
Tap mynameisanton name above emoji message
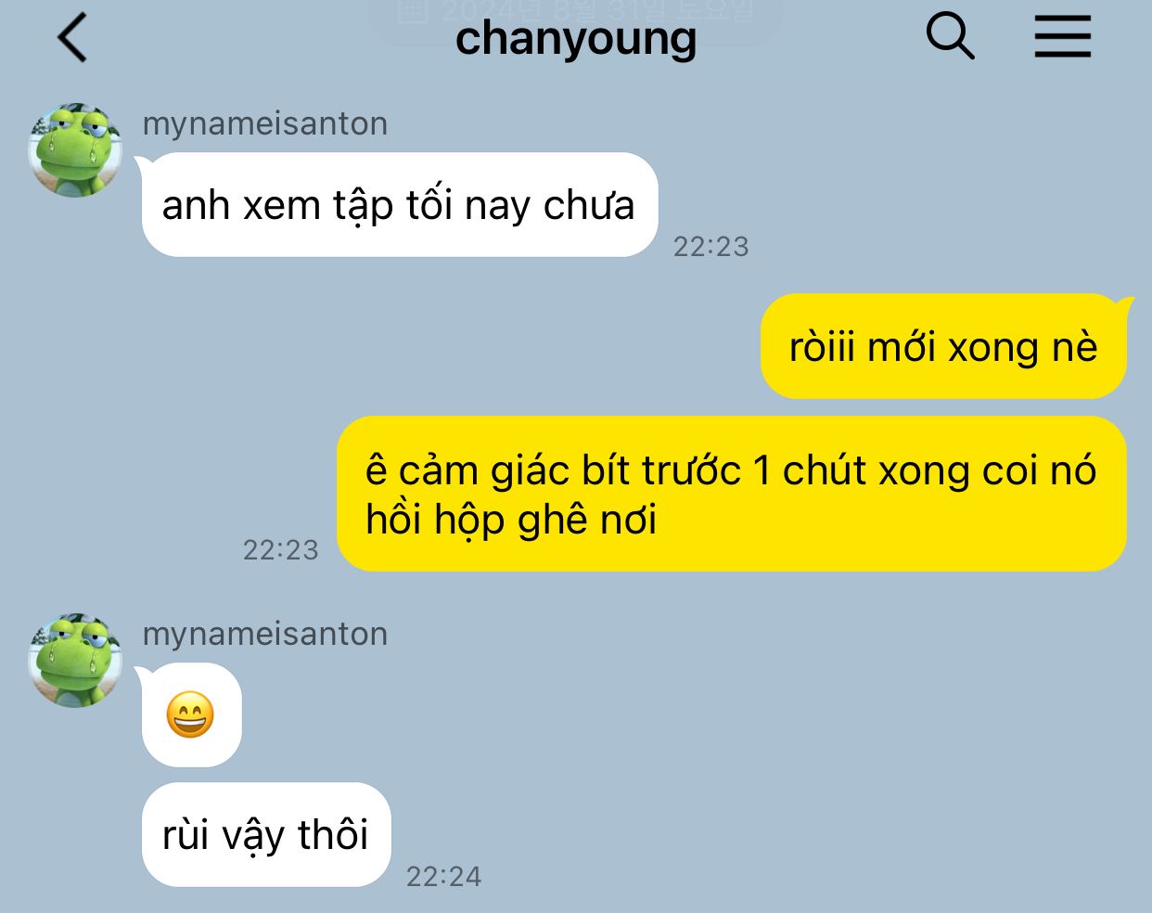click(265, 634)
